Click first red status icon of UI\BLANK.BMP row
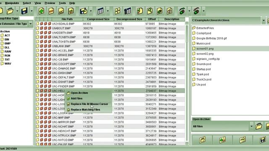269x151 pixels. point(42,46)
